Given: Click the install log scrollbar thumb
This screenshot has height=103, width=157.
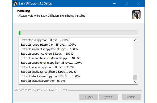Looking at the screenshot, I should tap(135, 77).
